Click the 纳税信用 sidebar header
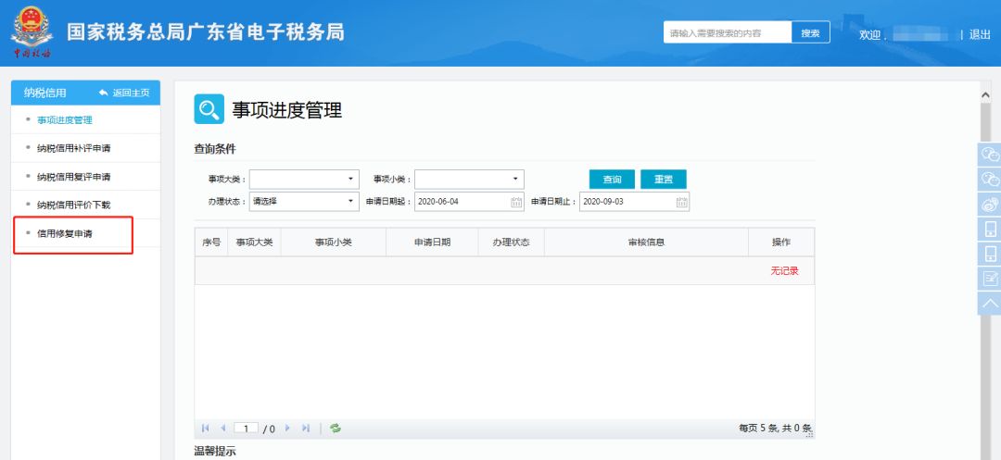Viewport: 1001px width, 460px height. 44,93
